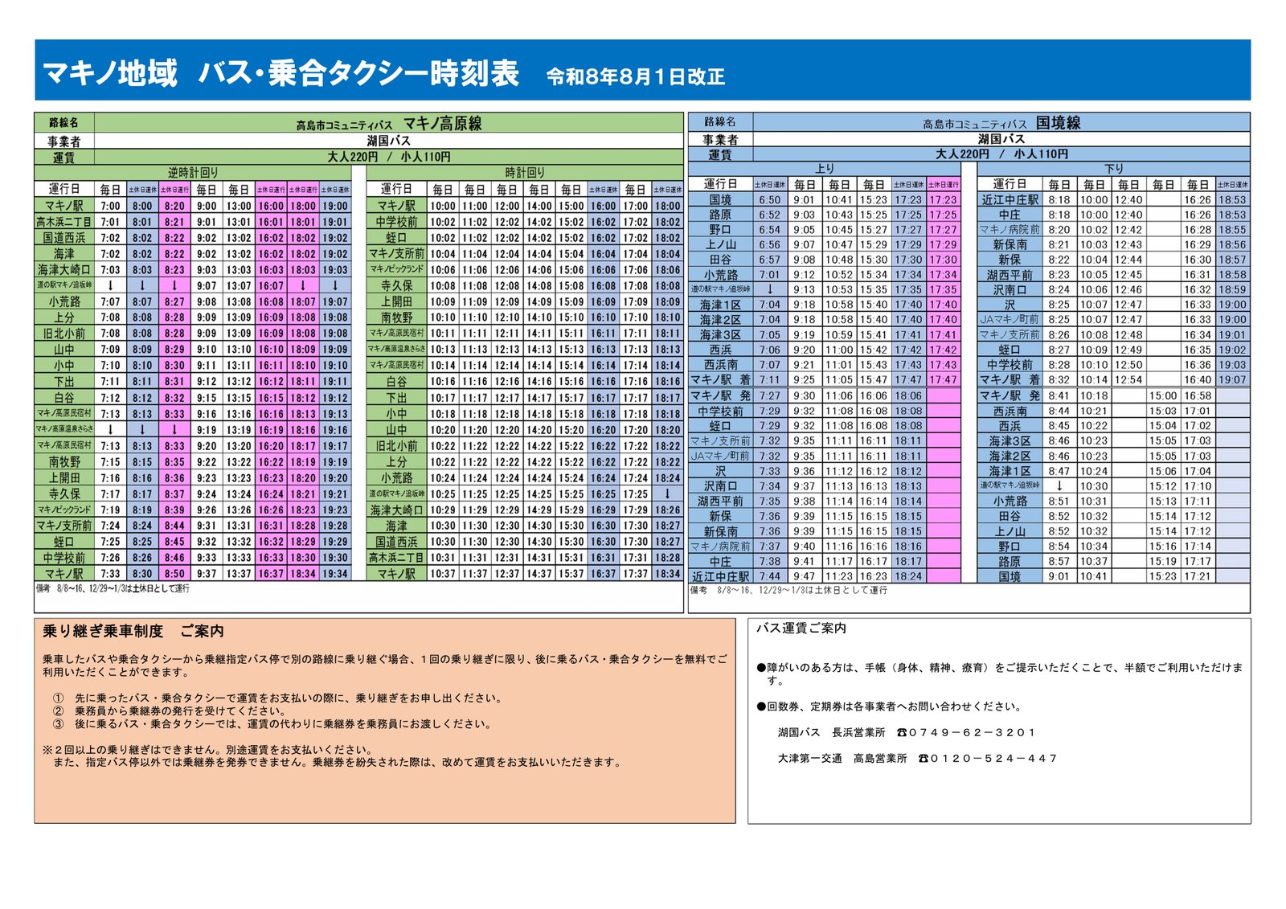Click the revision date '令和8年8月1日改正'
This screenshot has height=909, width=1286.
pos(635,77)
